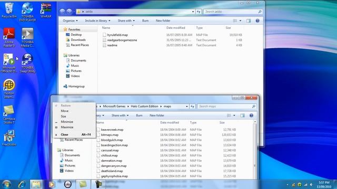Sort by Date modified in zelda window
The height and width of the screenshot is (189, 337).
[x=175, y=28]
